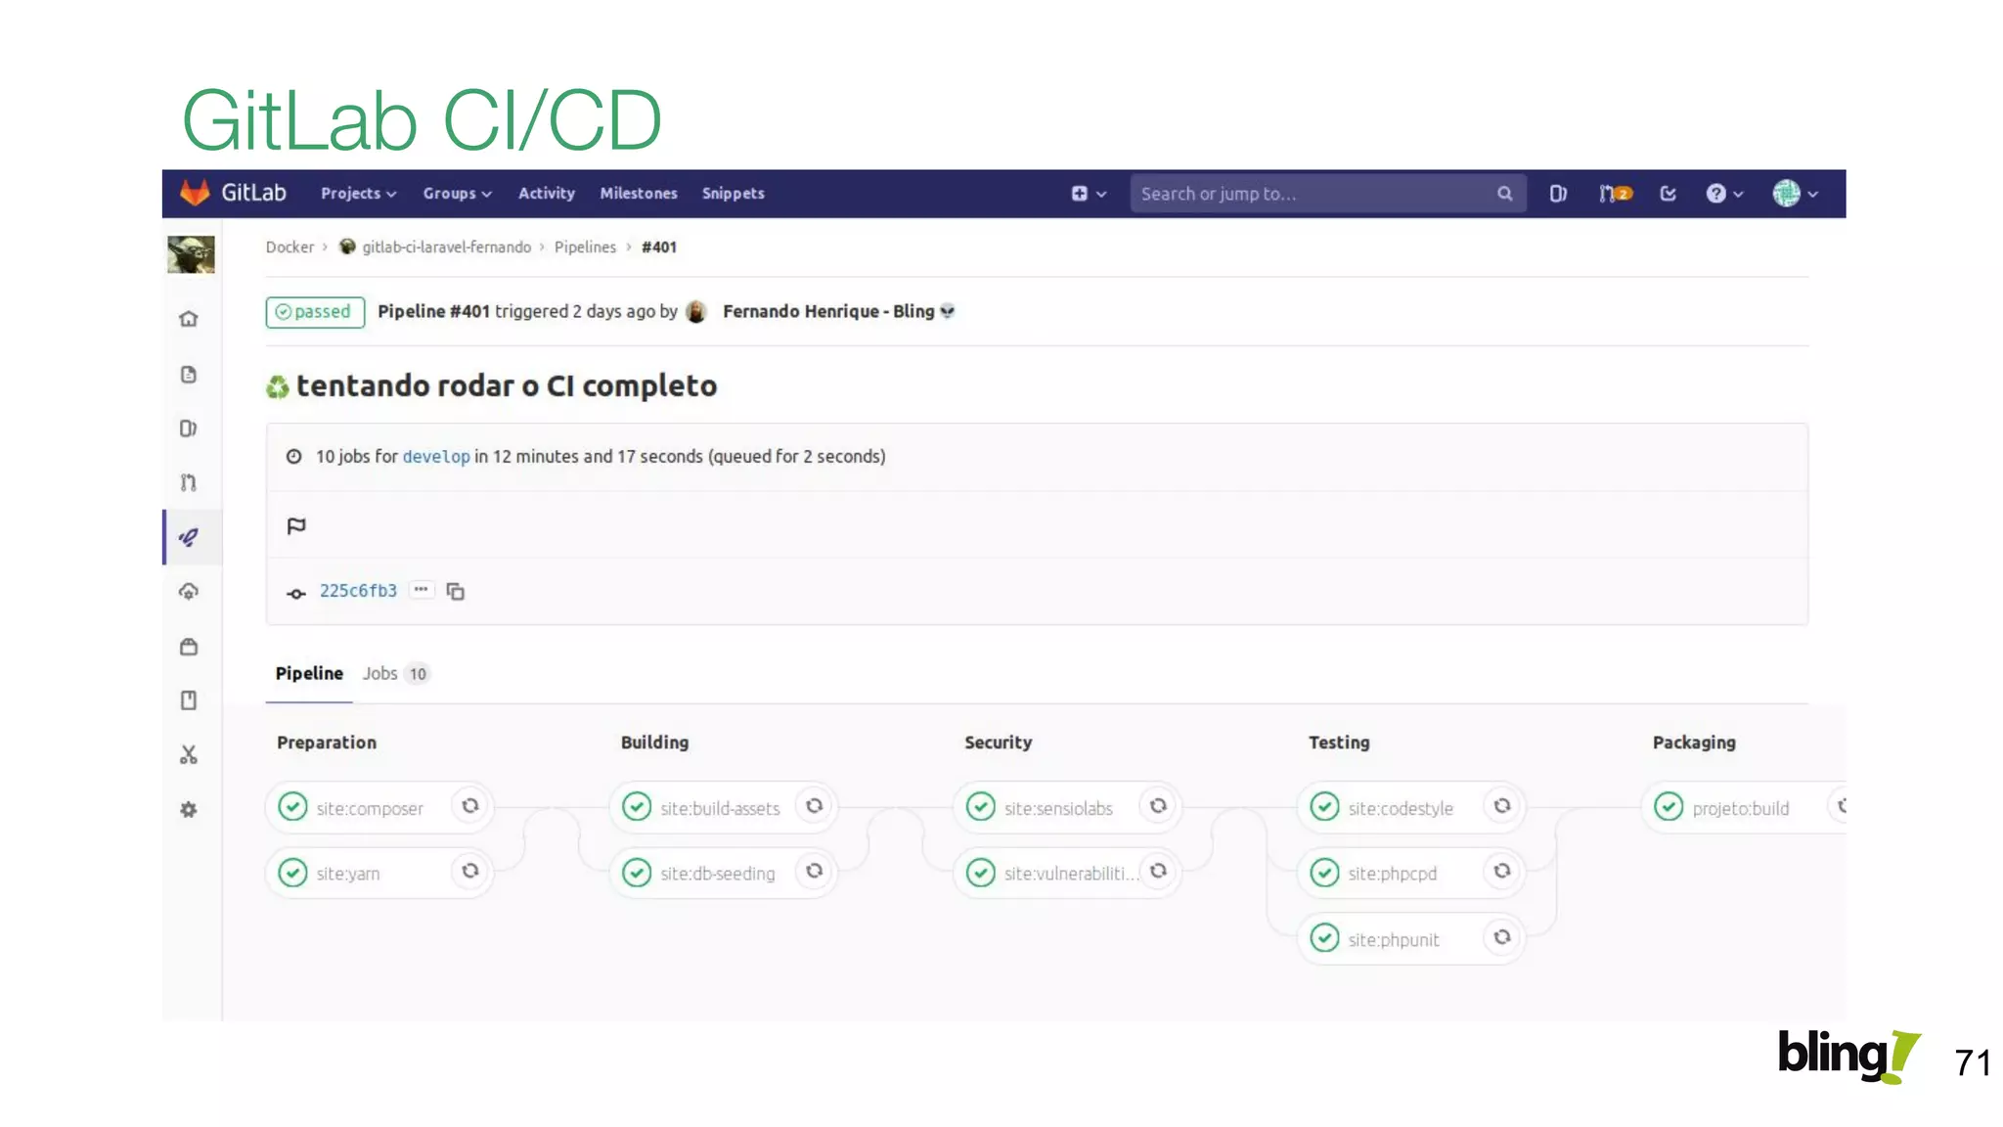The width and height of the screenshot is (2003, 1127).
Task: Open Repository icon in sidebar
Action: coord(189,375)
